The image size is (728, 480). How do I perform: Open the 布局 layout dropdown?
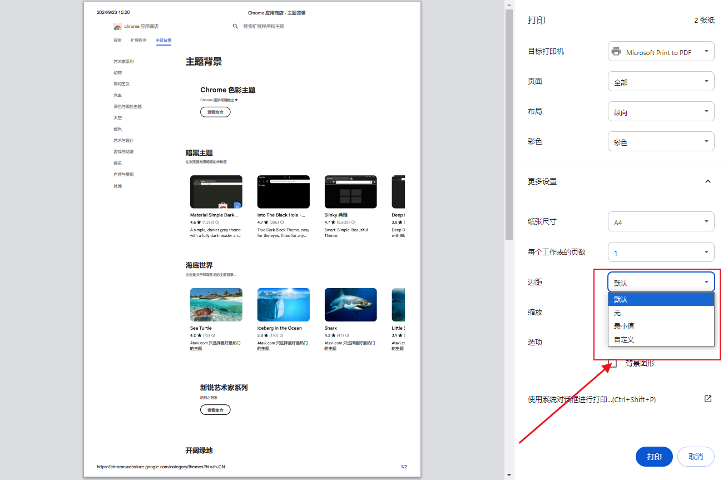(661, 111)
